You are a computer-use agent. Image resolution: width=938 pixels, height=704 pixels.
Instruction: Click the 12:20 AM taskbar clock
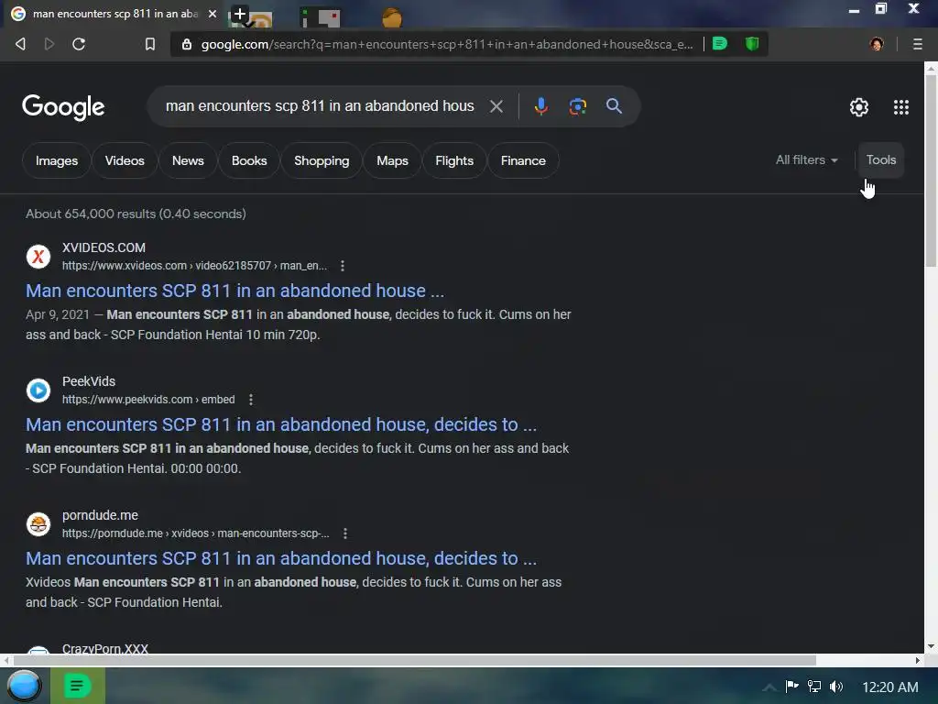(x=889, y=687)
